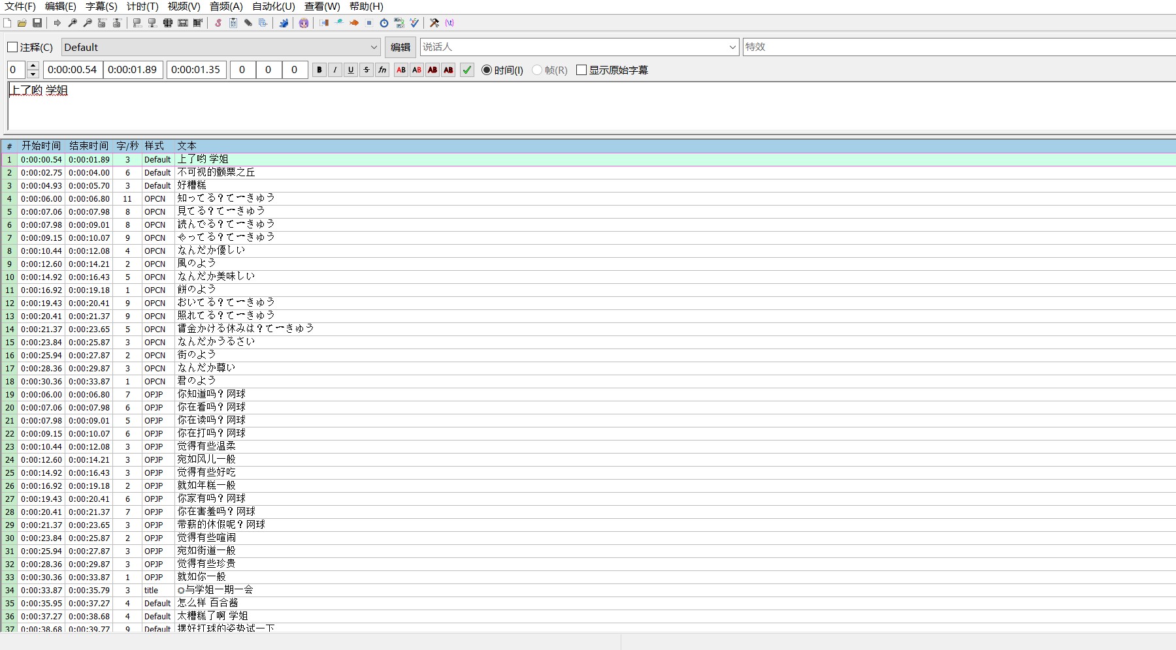The height and width of the screenshot is (650, 1176).
Task: Open a subtitle file via folder icon
Action: click(x=22, y=23)
